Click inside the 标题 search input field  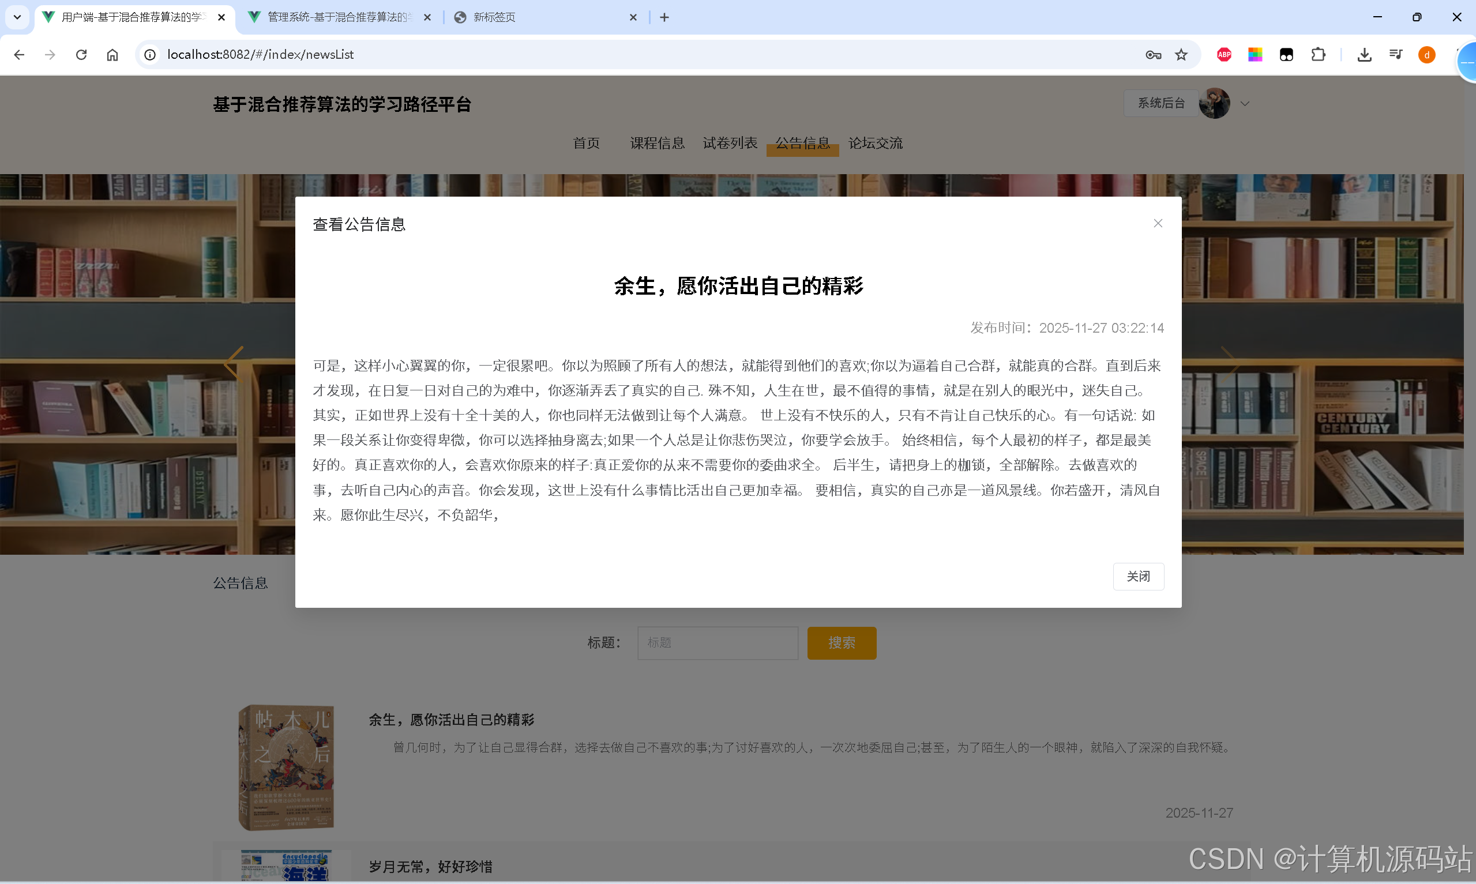click(x=717, y=643)
